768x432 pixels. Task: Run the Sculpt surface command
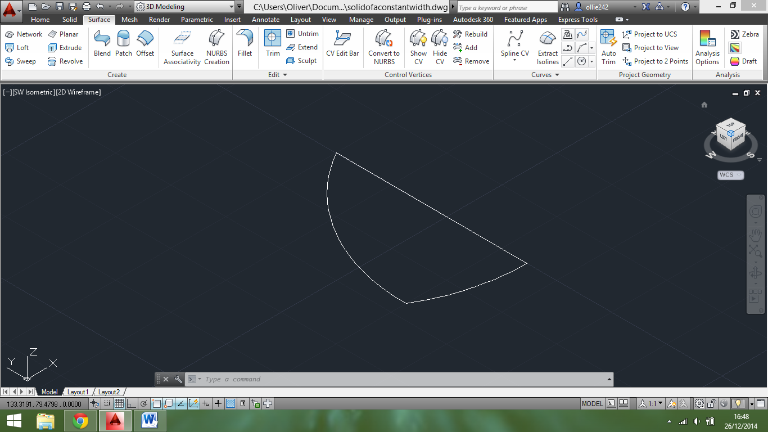tap(301, 61)
